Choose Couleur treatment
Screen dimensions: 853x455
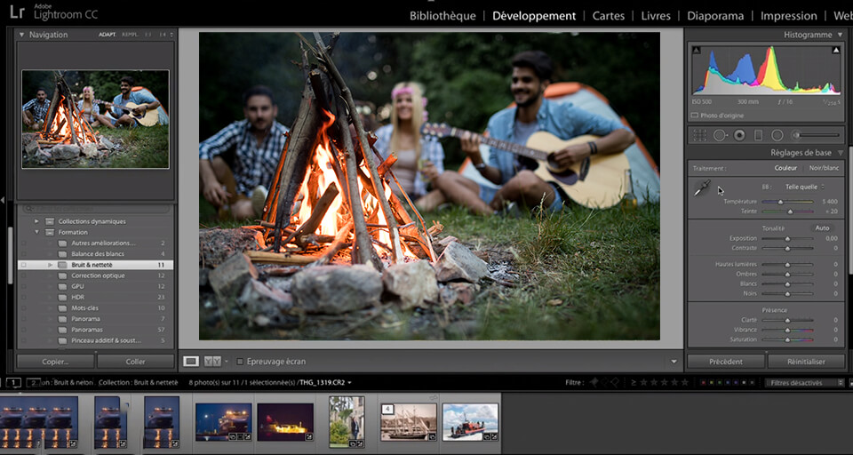(785, 168)
